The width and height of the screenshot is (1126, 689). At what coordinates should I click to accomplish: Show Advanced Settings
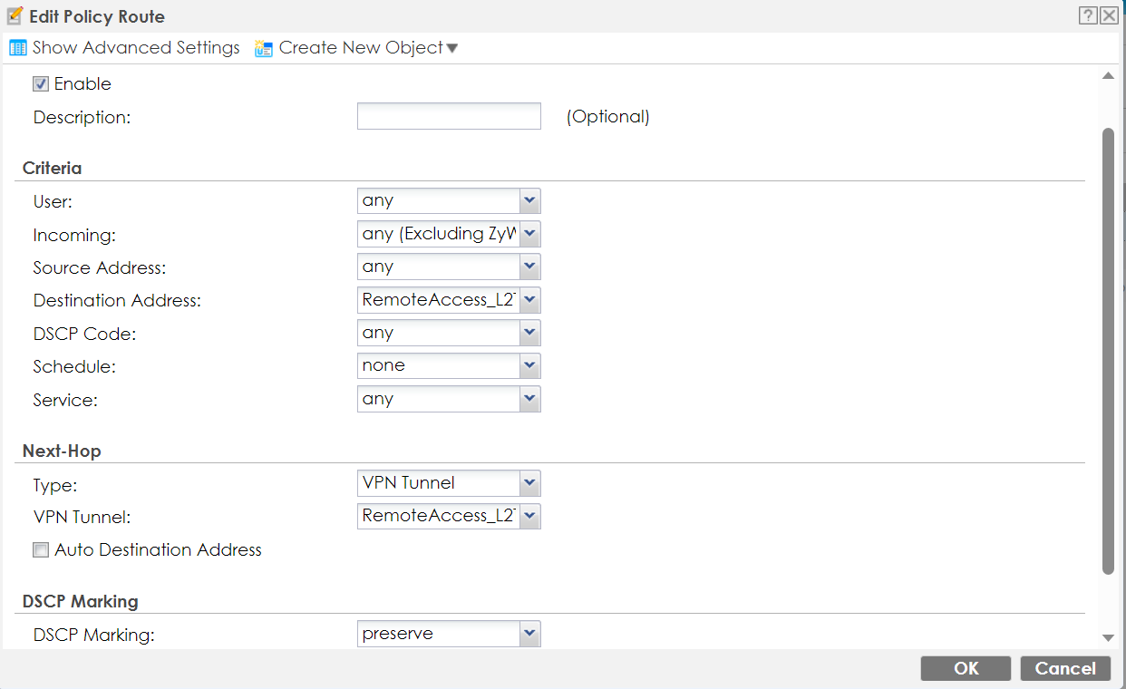136,48
